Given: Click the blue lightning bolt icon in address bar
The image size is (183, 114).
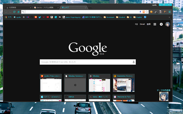Looking at the screenshot, I should click(x=140, y=12).
